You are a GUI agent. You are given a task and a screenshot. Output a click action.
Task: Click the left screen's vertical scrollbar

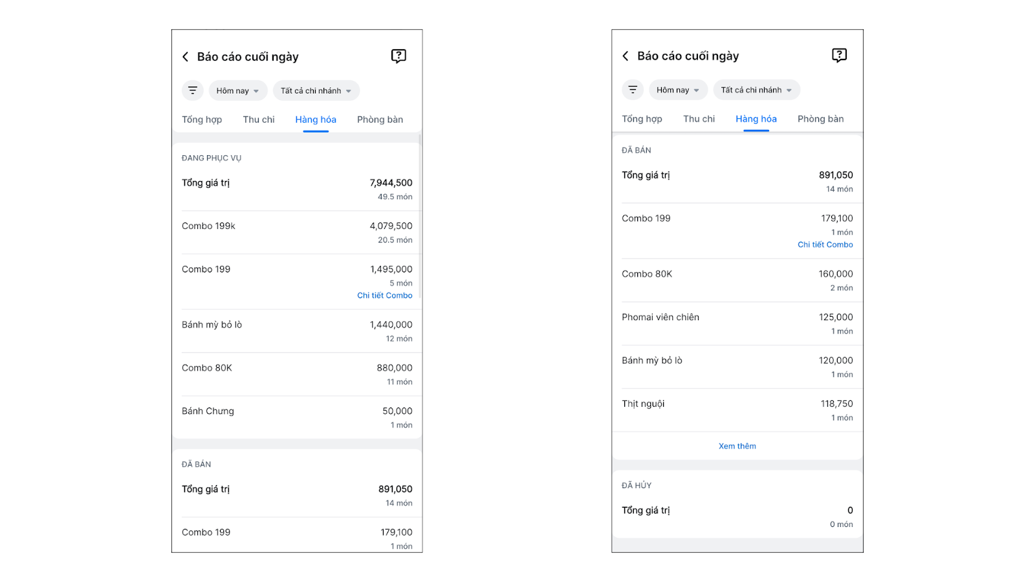(x=420, y=213)
